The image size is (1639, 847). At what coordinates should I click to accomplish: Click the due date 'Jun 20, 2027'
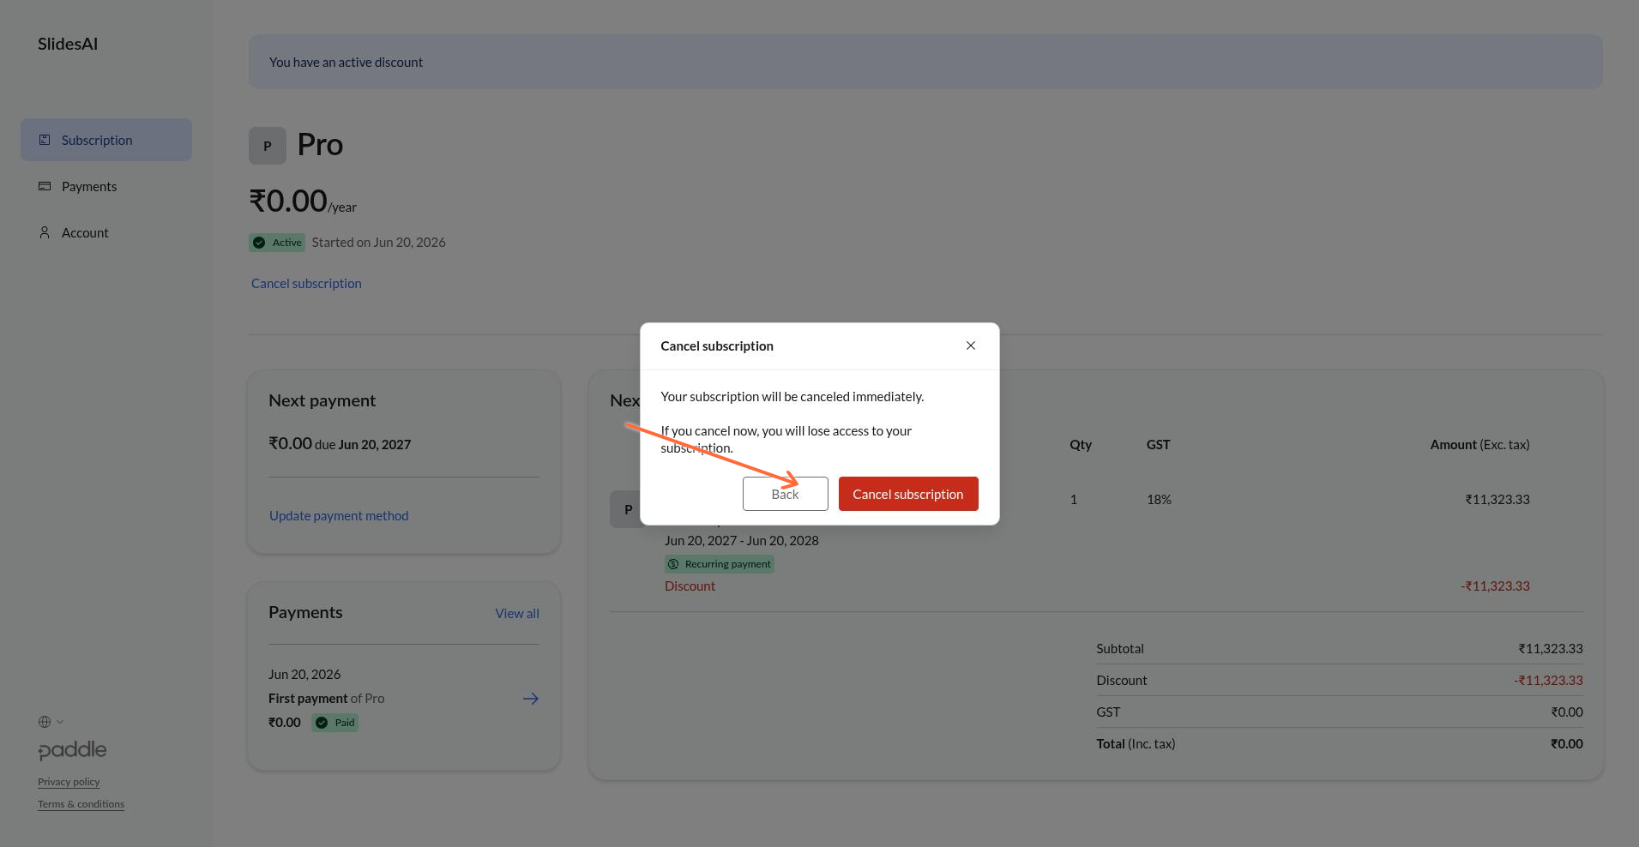pos(375,444)
